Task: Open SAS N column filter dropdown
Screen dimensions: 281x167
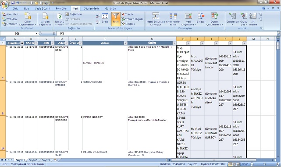Action: click(x=36, y=43)
